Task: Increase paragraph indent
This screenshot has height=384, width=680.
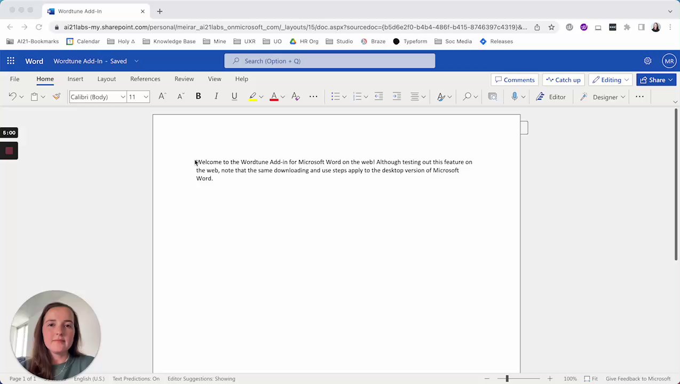Action: click(397, 97)
